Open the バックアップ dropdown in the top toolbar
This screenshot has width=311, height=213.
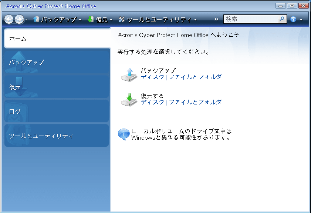(58, 19)
